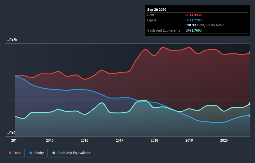Click the Sep 30 2020 tooltip date

tap(157, 10)
